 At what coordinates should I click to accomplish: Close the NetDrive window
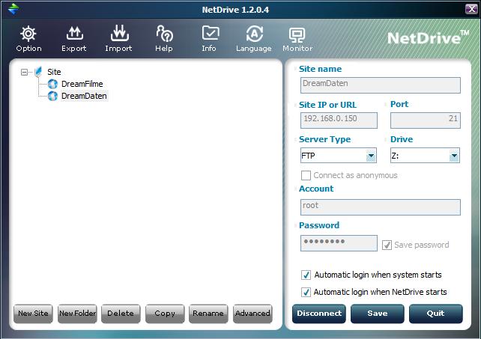(471, 9)
